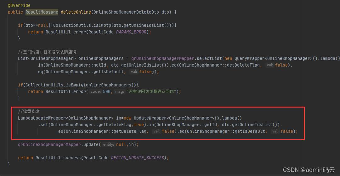This screenshot has width=340, height=176.
Task: Click the comment 批量修改
Action: pyautogui.click(x=29, y=111)
